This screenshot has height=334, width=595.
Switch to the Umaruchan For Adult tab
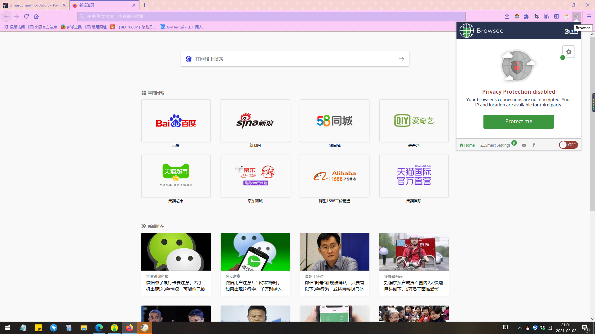click(34, 5)
